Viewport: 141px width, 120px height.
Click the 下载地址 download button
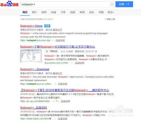tap(52, 51)
